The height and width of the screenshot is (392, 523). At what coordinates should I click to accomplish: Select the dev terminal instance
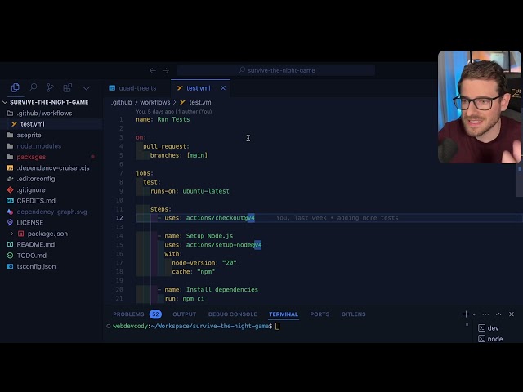[x=493, y=328]
